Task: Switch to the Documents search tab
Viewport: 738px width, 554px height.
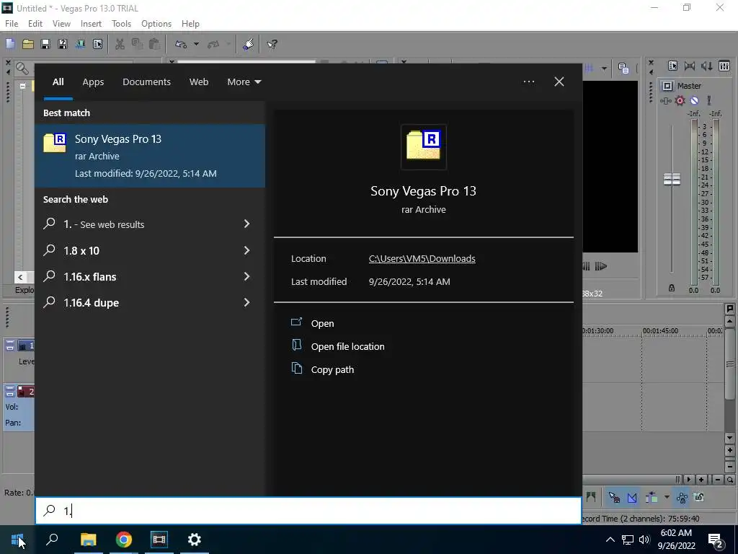Action: coord(146,82)
